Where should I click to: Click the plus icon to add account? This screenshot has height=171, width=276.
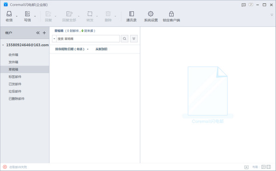44,33
